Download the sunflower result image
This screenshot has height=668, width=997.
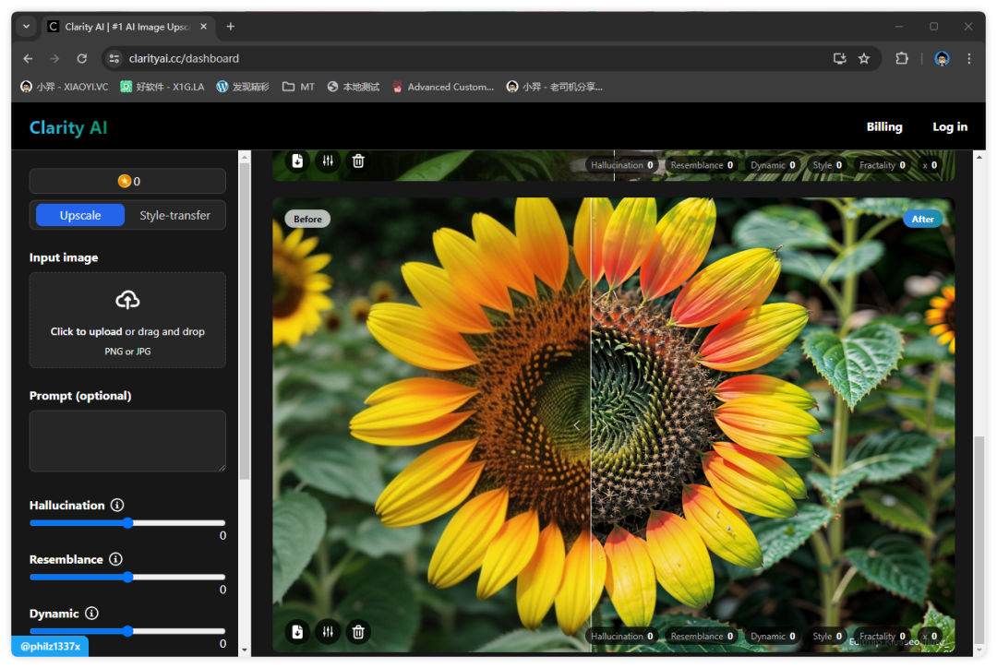click(x=297, y=632)
